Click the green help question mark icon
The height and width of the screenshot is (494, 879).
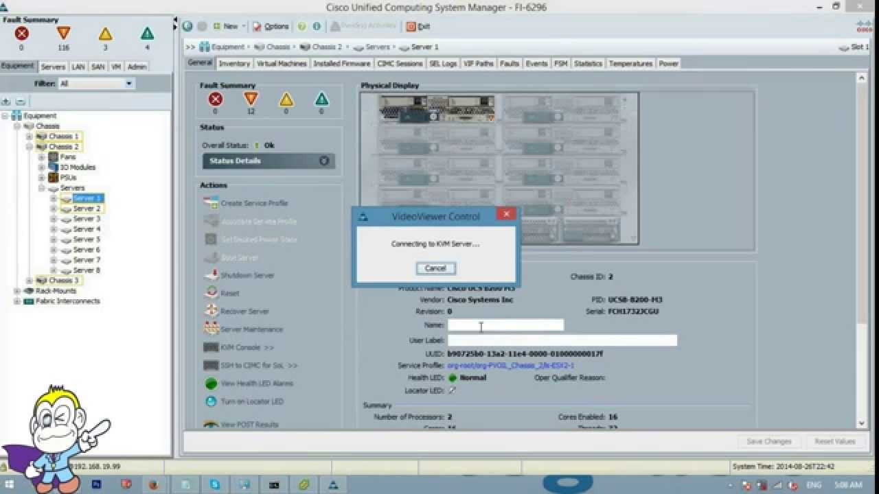click(302, 26)
